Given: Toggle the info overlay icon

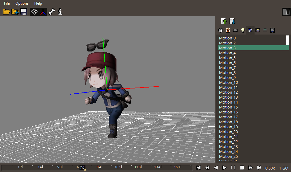Looking at the screenshot, I should click(x=60, y=12).
